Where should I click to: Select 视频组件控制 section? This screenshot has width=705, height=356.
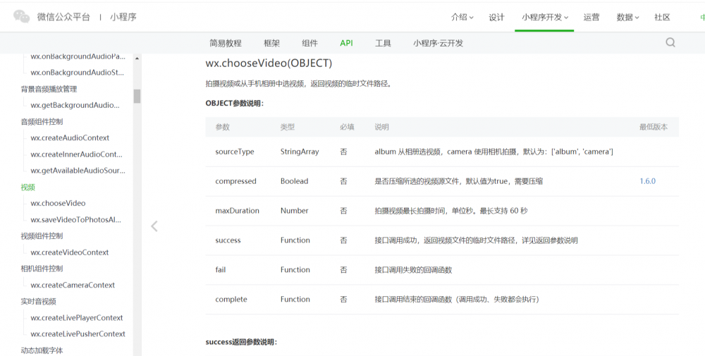[42, 236]
